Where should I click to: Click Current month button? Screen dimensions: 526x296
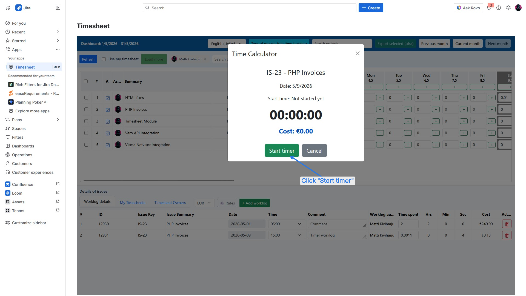coord(468,44)
